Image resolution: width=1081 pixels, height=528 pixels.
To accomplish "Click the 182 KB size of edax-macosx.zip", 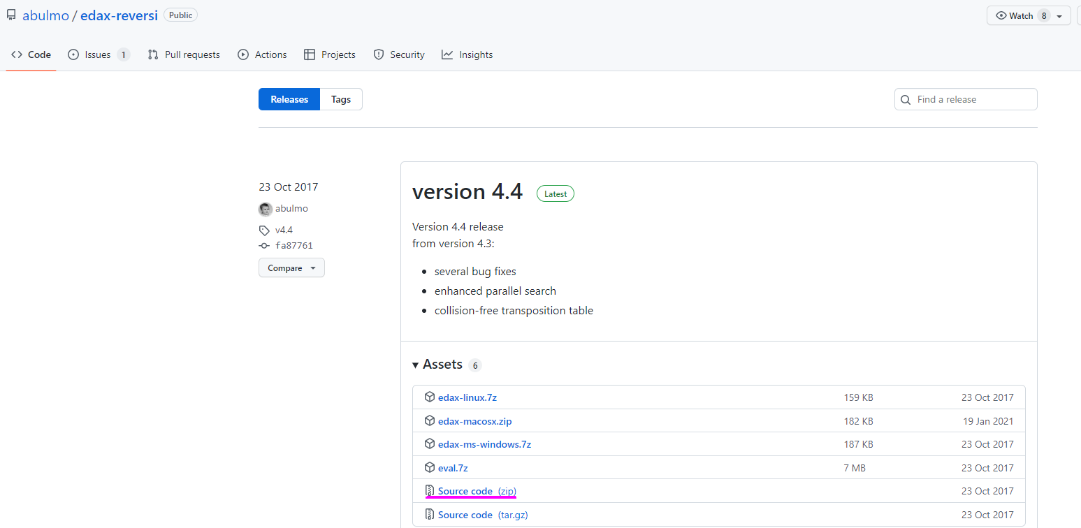I will click(858, 421).
